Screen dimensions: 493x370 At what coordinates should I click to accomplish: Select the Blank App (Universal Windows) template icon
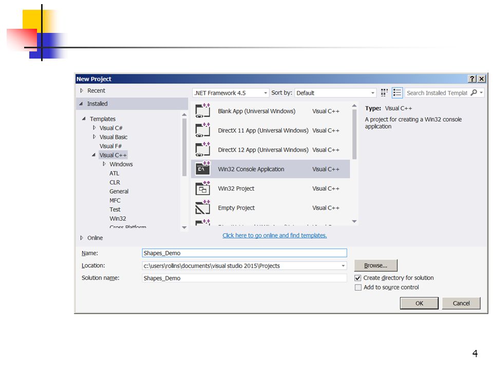(202, 111)
